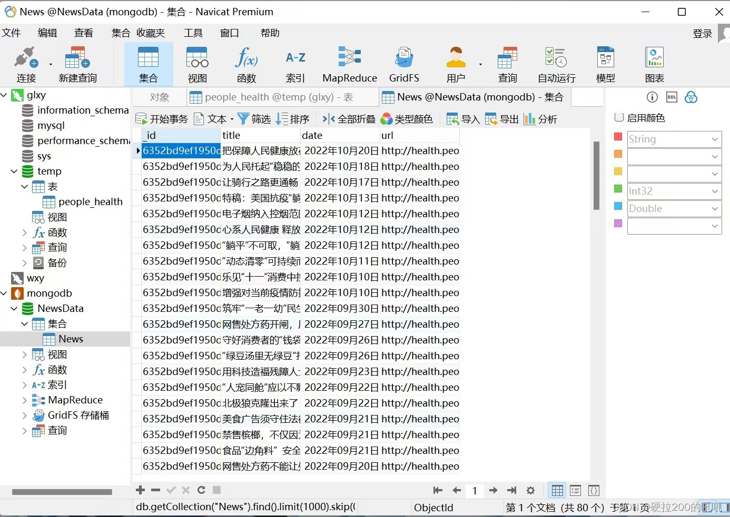Delete document with the minus icon

[155, 490]
